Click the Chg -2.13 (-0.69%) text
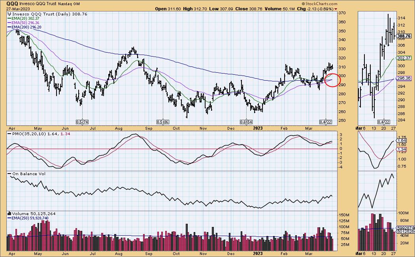415x257 pixels. coord(315,9)
